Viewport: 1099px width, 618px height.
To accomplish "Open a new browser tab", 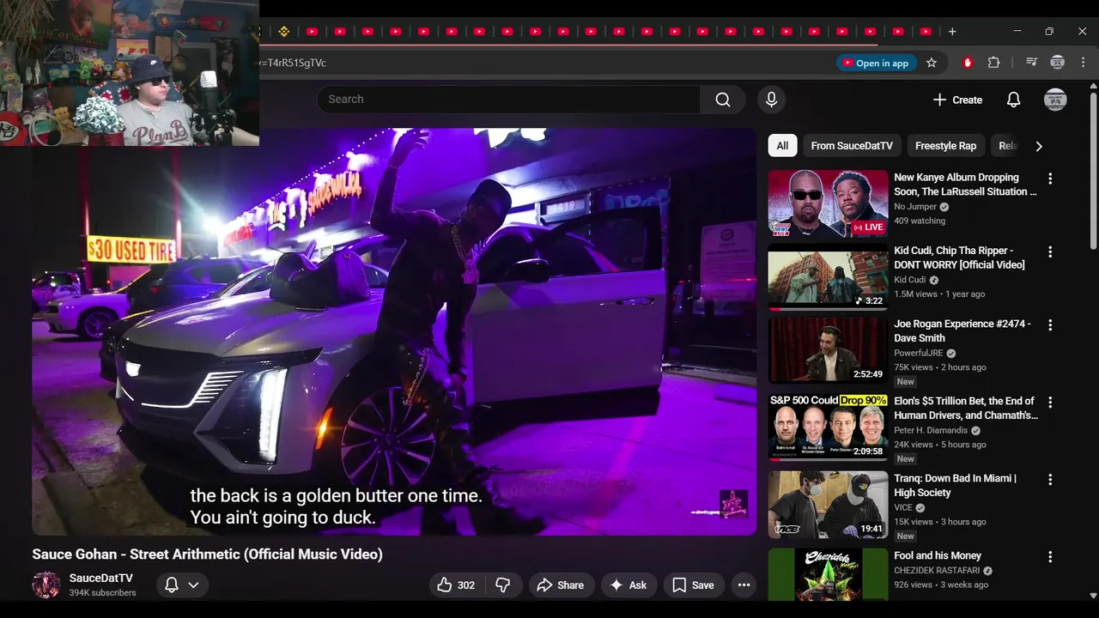I will 952,32.
